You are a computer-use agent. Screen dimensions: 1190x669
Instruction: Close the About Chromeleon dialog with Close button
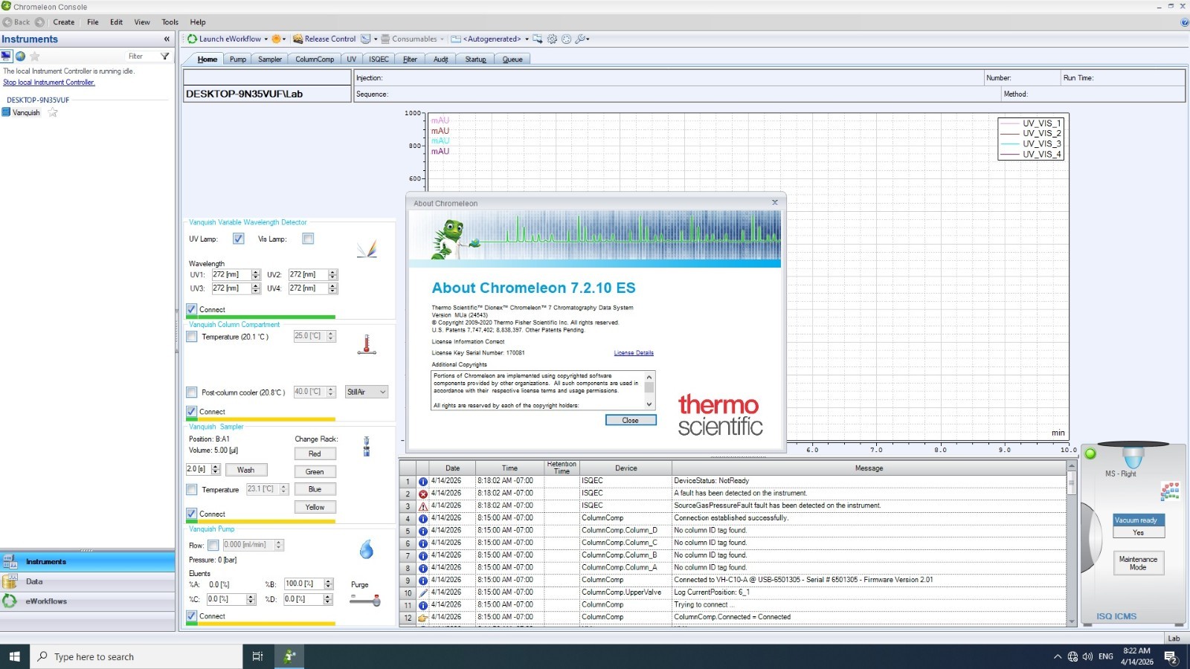coord(630,421)
